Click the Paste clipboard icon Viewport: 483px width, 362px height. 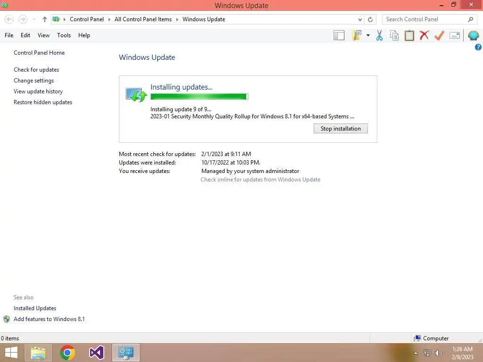pyautogui.click(x=409, y=35)
